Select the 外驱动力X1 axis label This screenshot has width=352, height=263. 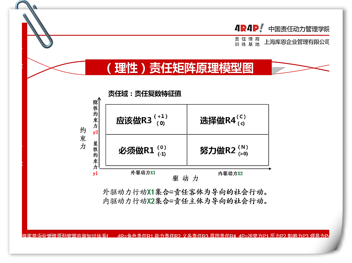pos(143,173)
